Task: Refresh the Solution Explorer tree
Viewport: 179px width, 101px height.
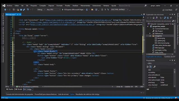Action: pos(168,18)
